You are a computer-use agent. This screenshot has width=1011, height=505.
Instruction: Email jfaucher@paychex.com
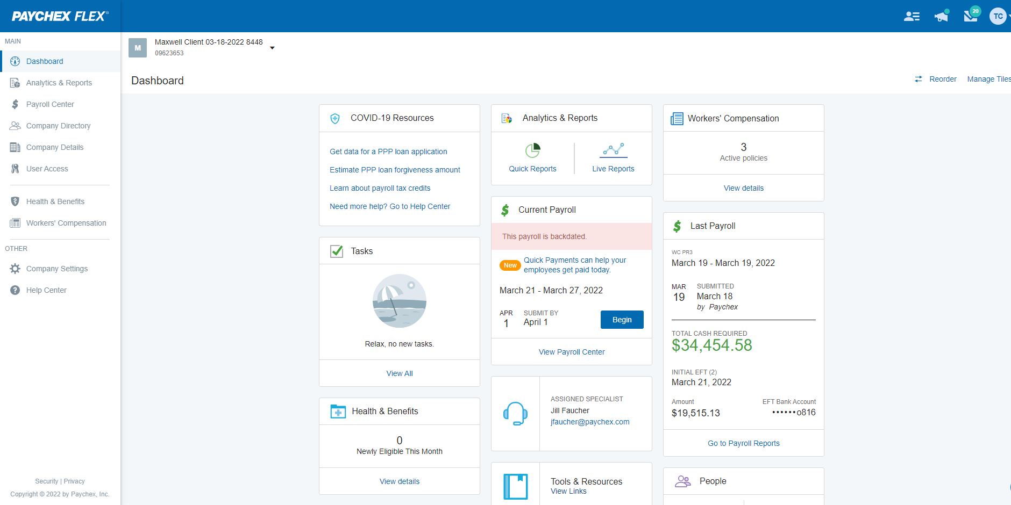pyautogui.click(x=590, y=422)
